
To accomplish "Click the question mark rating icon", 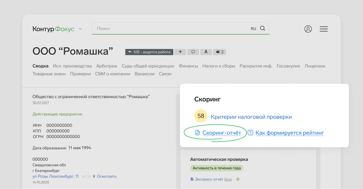I will [x=250, y=133].
